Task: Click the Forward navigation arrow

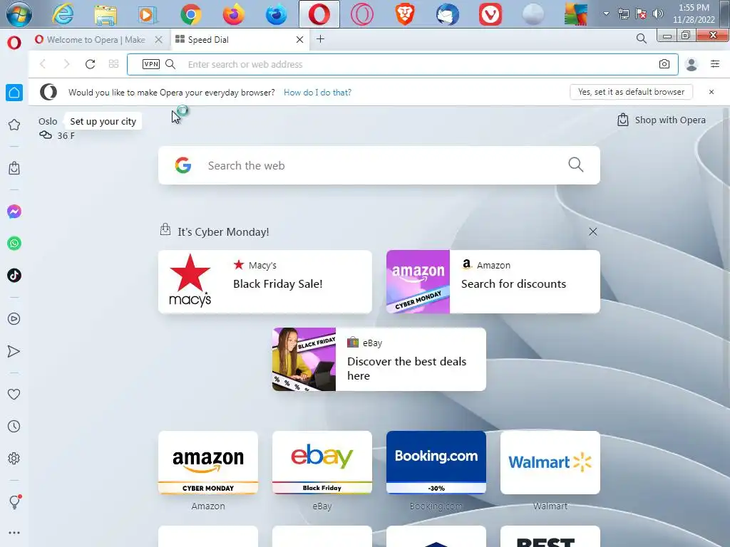Action: (x=66, y=64)
